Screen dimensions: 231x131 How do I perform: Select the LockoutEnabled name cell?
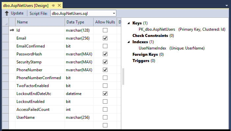pos(40,102)
